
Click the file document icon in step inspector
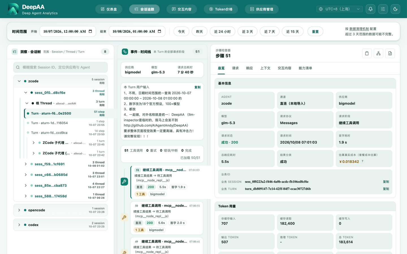pos(390,53)
